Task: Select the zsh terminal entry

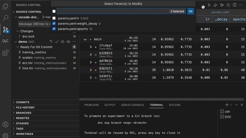Action: click(x=225, y=112)
